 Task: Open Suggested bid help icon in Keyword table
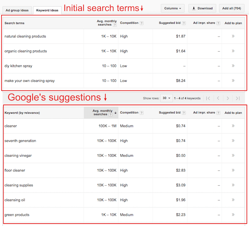coord(184,113)
